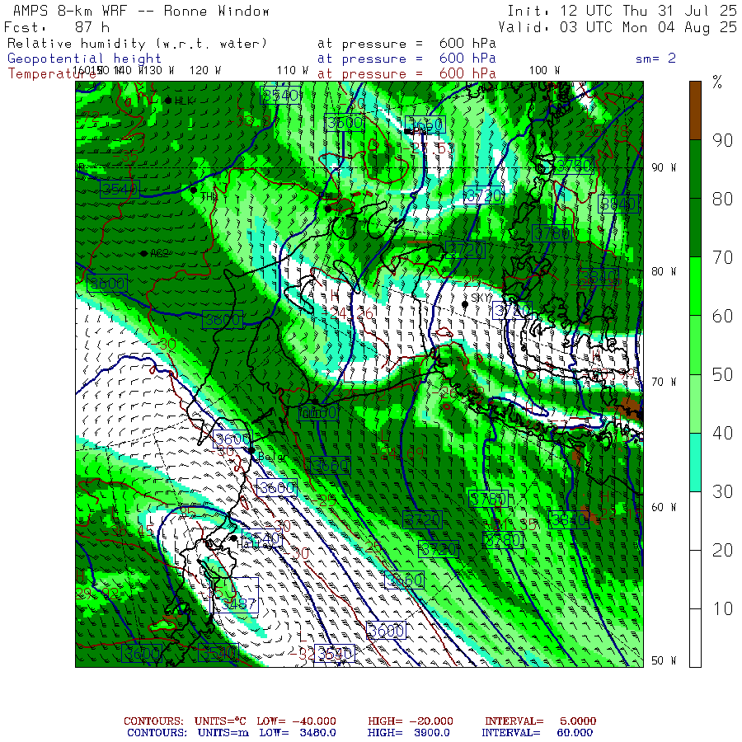Click the black 'at pressure = 600 hPa' text
742x742 pixels.
click(406, 44)
